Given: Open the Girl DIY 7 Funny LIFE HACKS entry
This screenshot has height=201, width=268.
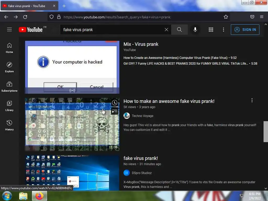Looking at the screenshot, I should [x=190, y=64].
